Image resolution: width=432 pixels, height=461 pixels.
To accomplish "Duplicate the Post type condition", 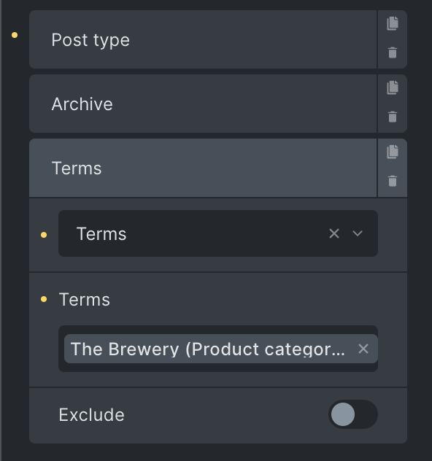I will click(393, 23).
